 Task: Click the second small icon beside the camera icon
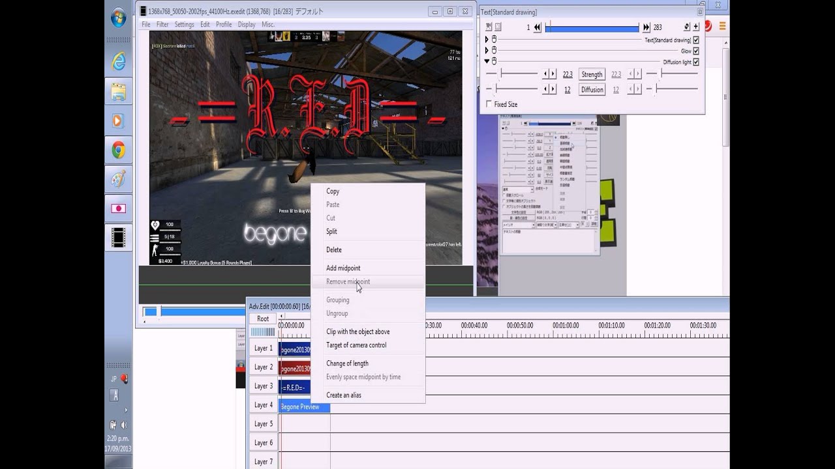[x=498, y=27]
